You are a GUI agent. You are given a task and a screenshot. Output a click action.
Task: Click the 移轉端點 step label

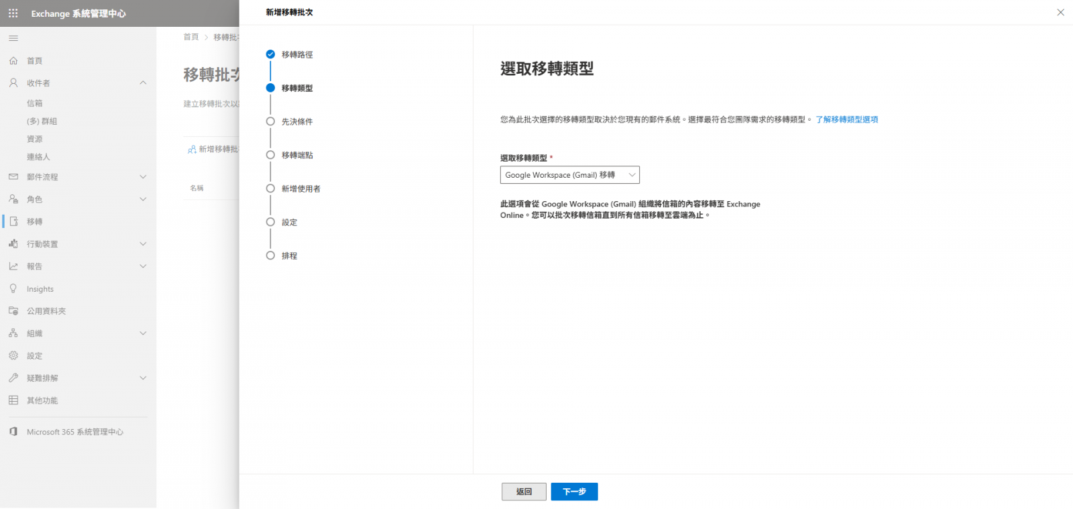coord(297,155)
